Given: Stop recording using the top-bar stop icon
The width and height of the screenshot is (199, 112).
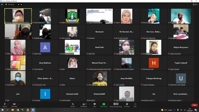Looking at the screenshot, I should [21, 5].
